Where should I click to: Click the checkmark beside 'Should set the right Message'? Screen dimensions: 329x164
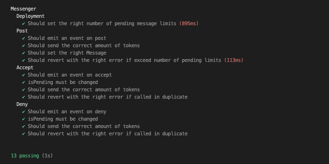[23, 53]
